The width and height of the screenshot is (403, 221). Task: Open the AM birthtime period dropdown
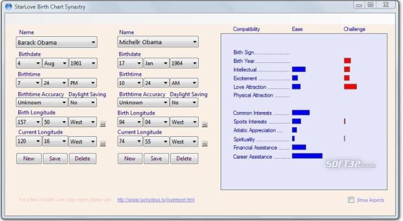184,83
